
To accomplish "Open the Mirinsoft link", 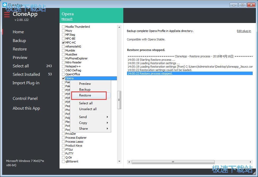I will click(67, 19).
